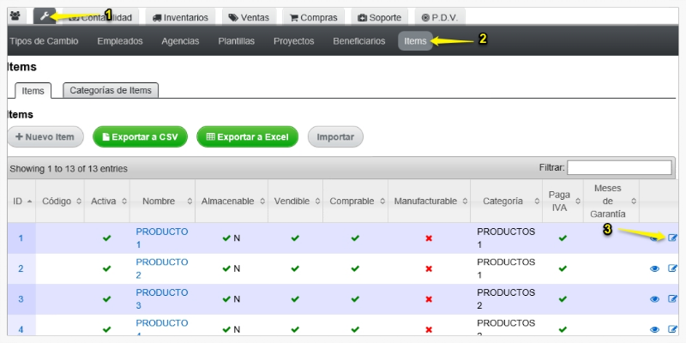Image resolution: width=686 pixels, height=343 pixels.
Task: Click ID link 2
Action: coord(21,268)
